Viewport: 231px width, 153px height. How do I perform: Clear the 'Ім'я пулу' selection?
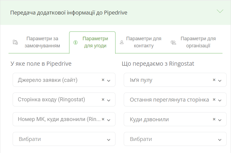(214, 80)
